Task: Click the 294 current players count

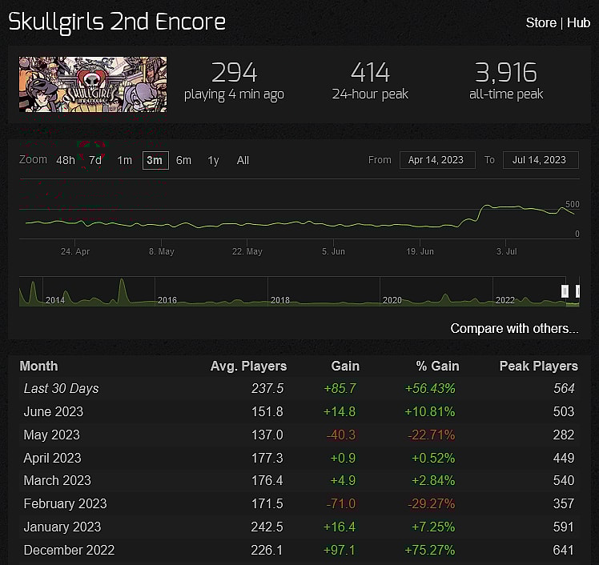Action: tap(234, 73)
